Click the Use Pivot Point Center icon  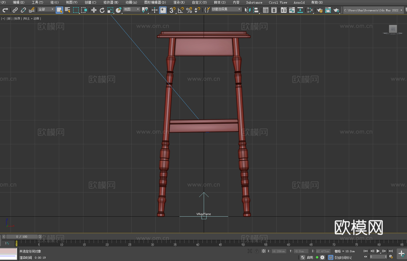point(145,10)
